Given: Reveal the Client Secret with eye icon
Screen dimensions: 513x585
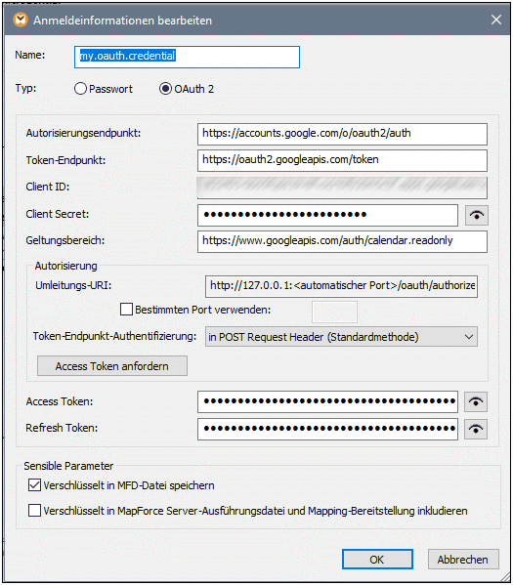Looking at the screenshot, I should [x=477, y=215].
